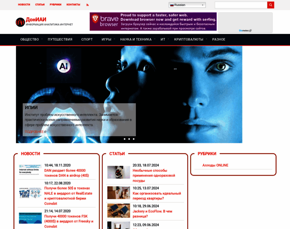Image resolution: width=290 pixels, height=229 pixels.
Task: Click the Gismeteo weather widget link
Action: (245, 31)
